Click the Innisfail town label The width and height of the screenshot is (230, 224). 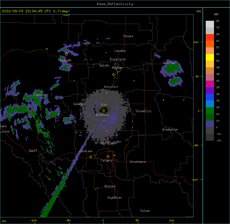(x=111, y=87)
